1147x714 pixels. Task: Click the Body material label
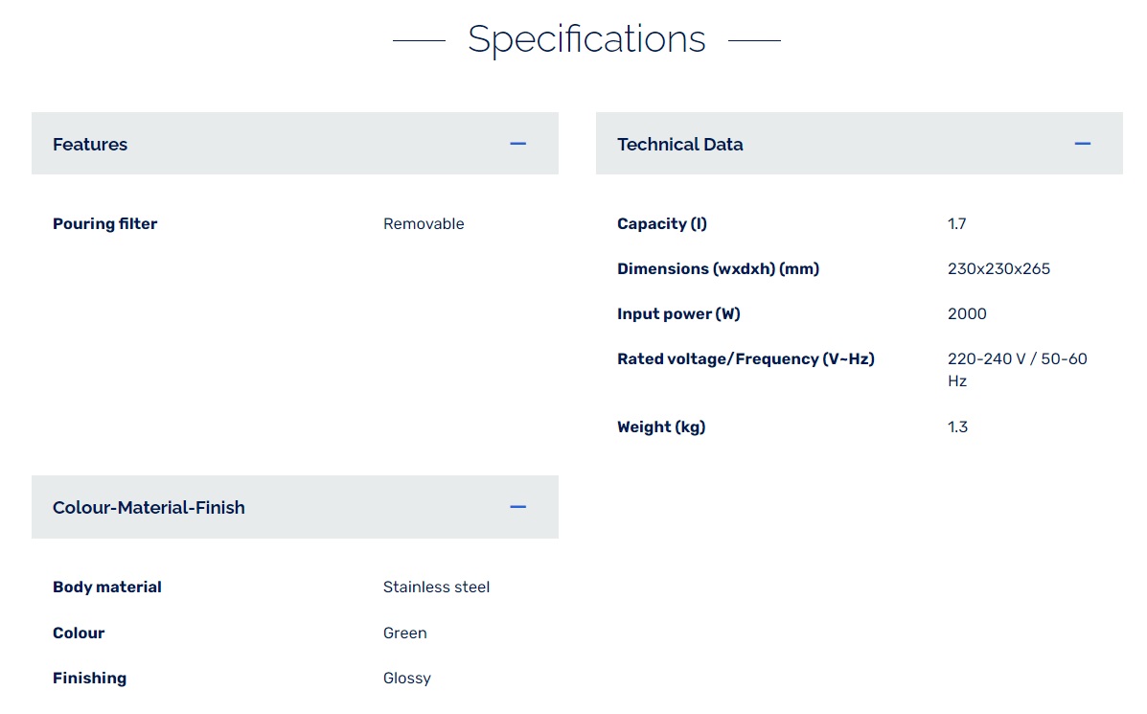(106, 587)
